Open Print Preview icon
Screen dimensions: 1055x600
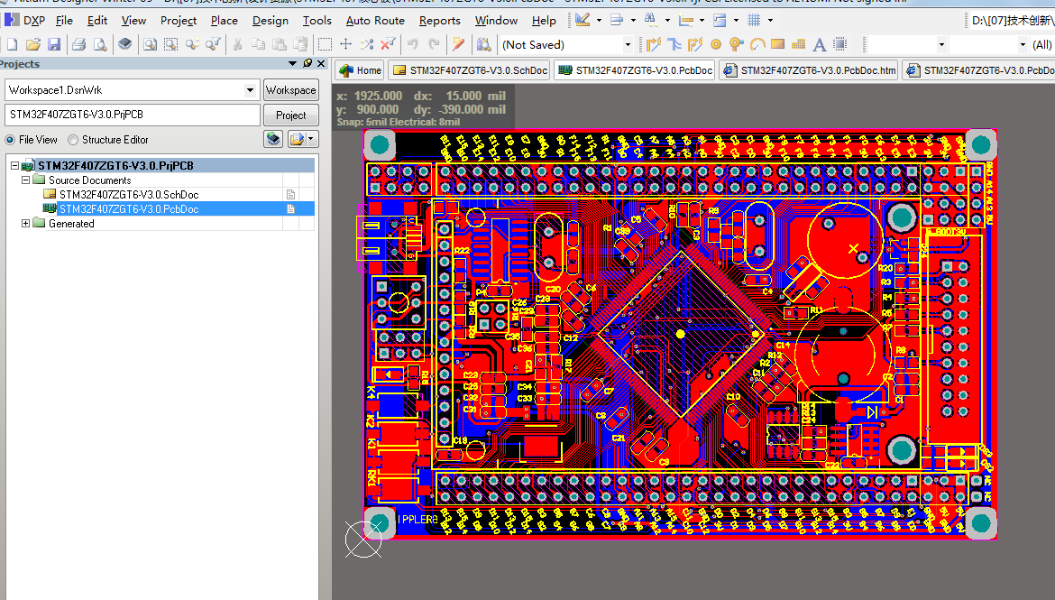[x=100, y=44]
